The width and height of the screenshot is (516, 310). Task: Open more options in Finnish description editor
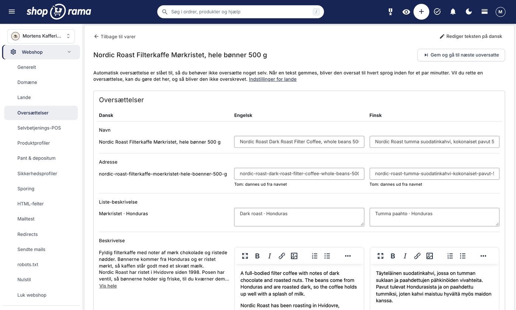coord(483,256)
